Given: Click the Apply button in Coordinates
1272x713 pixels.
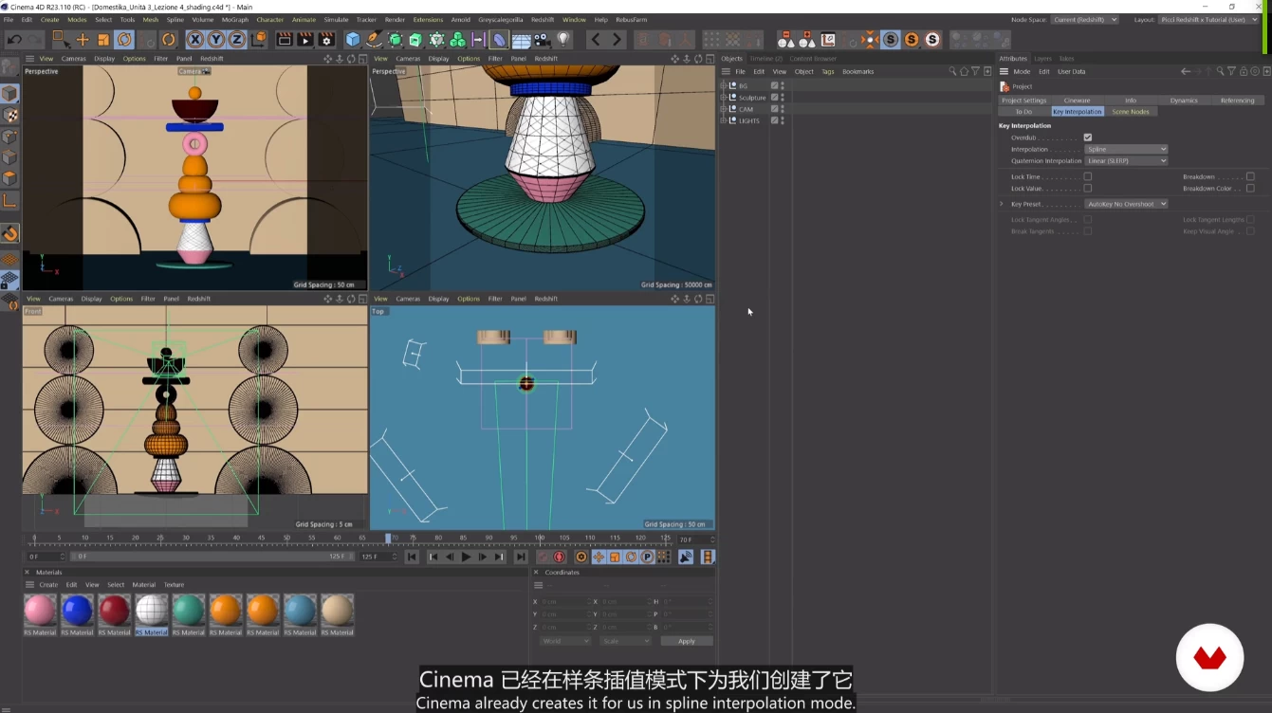Looking at the screenshot, I should [686, 641].
